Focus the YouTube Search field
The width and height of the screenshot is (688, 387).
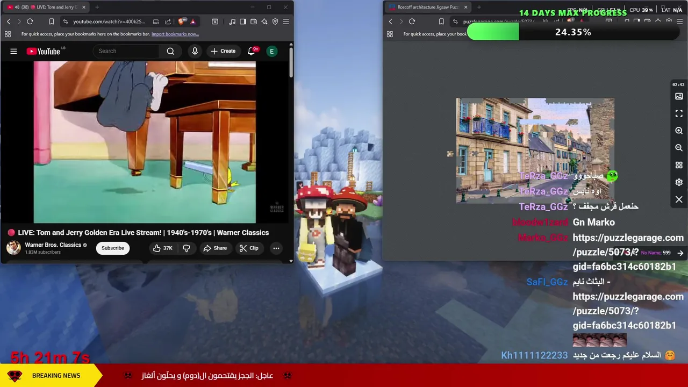click(x=127, y=51)
